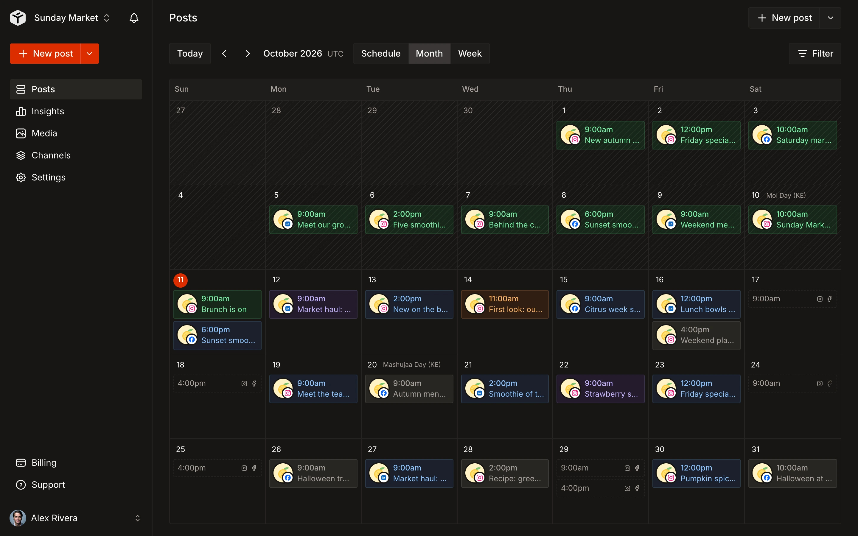Open the red New post dropdown arrow
The image size is (858, 536).
click(x=90, y=54)
